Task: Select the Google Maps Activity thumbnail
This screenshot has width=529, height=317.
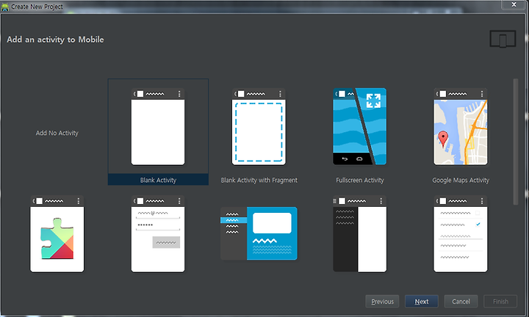Action: tap(461, 127)
